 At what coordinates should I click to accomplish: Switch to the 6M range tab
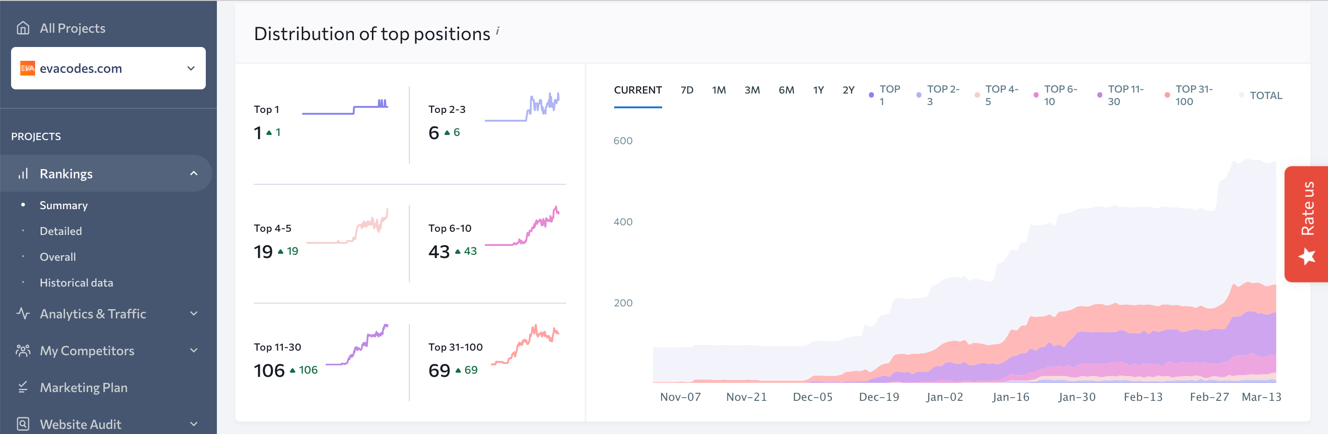(786, 90)
